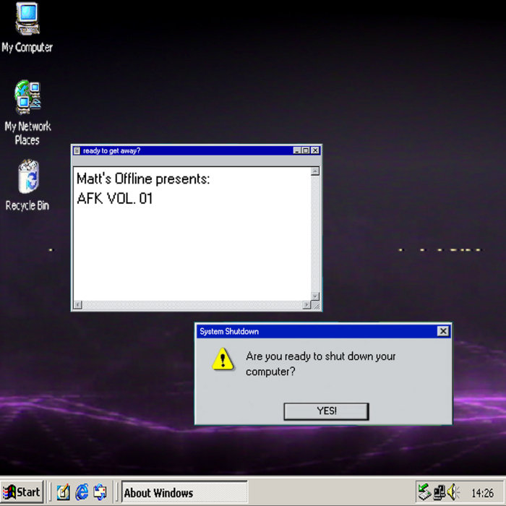Launch Internet Explorer from Quick Launch
506x506 pixels.
[82, 492]
